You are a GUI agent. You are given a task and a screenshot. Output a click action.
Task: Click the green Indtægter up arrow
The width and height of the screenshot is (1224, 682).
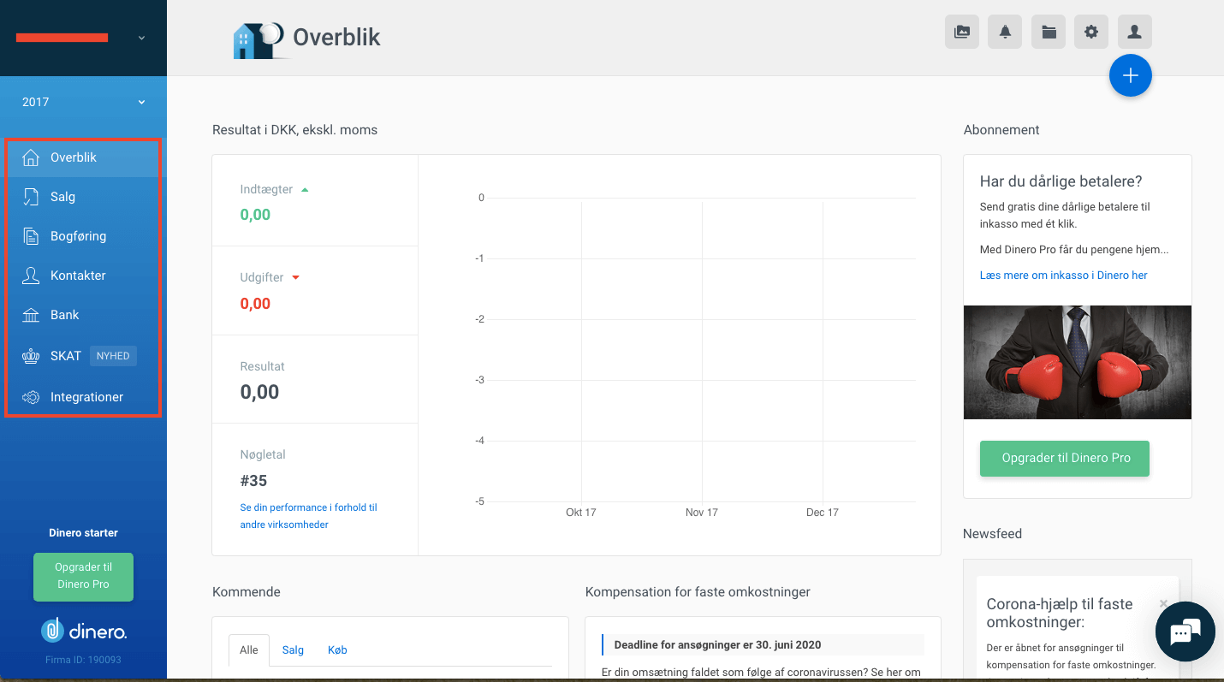coord(305,190)
